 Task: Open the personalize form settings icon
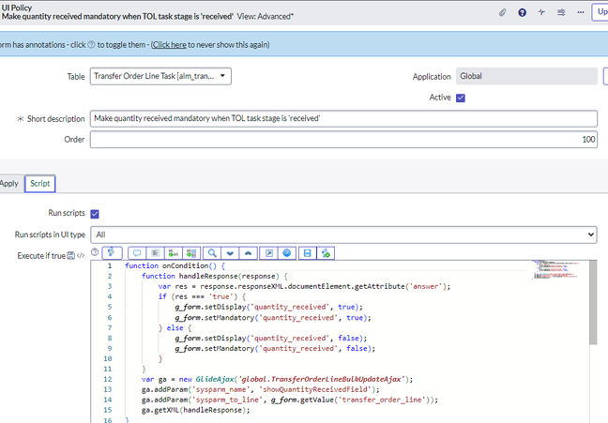tap(561, 12)
